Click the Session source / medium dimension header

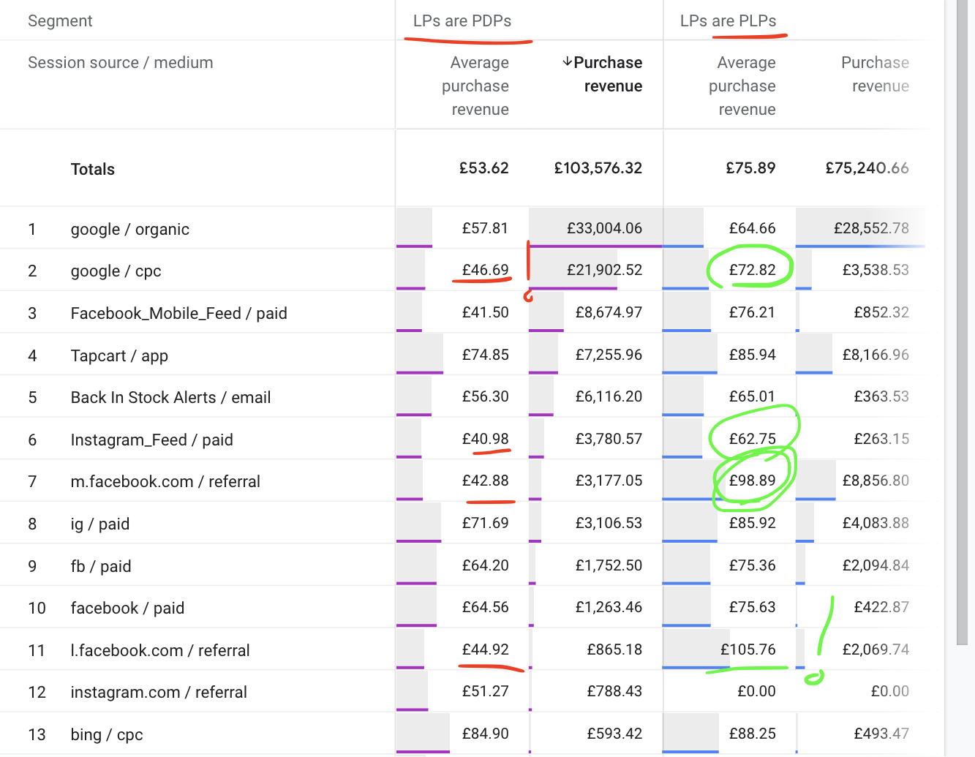pos(121,63)
